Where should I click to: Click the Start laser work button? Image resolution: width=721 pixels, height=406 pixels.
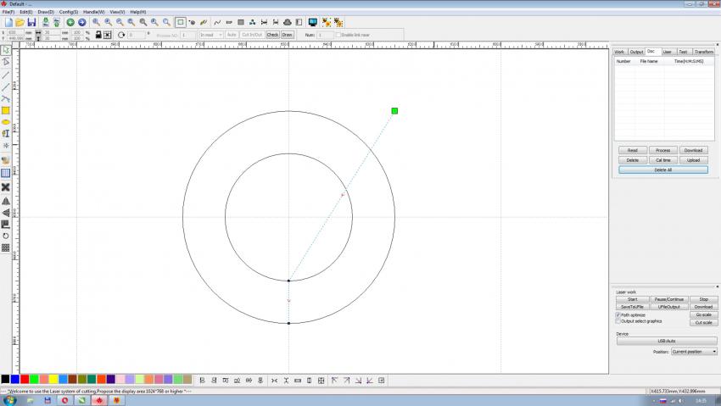(x=632, y=299)
